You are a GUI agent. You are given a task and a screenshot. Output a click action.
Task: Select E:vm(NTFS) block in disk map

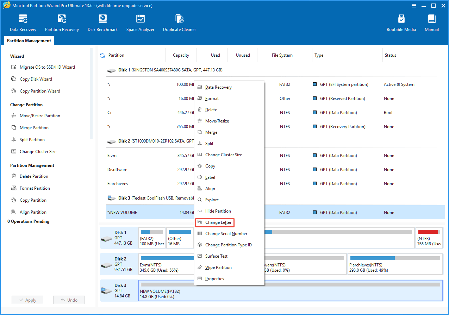click(167, 264)
